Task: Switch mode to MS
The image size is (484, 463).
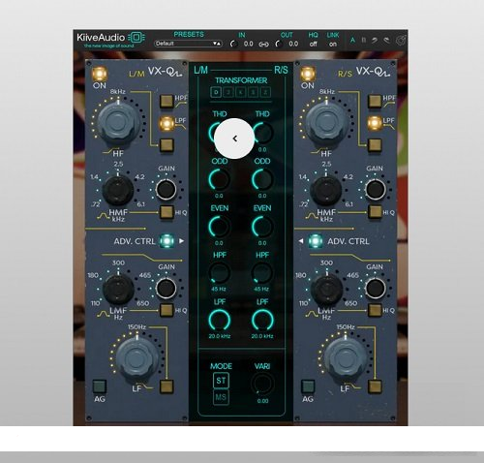Action: pyautogui.click(x=221, y=397)
